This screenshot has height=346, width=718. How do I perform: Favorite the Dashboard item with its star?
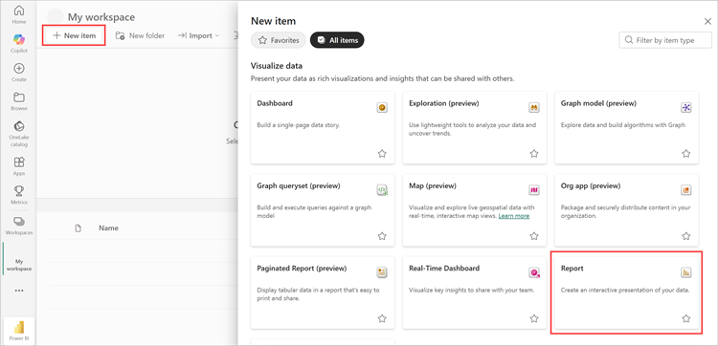pyautogui.click(x=382, y=154)
